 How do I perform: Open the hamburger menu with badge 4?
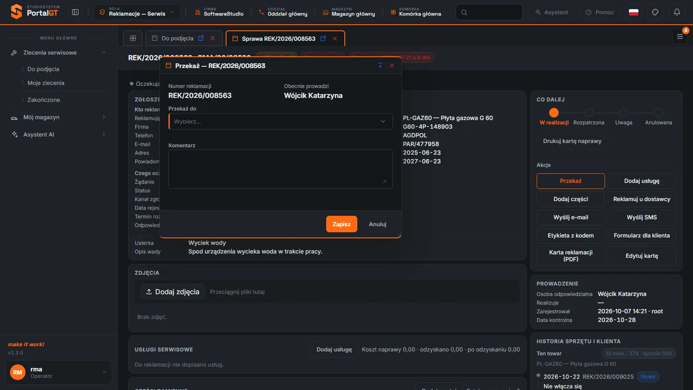pos(680,36)
